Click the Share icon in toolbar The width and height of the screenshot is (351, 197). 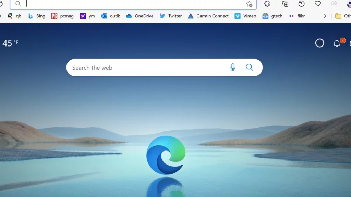[x=334, y=4]
